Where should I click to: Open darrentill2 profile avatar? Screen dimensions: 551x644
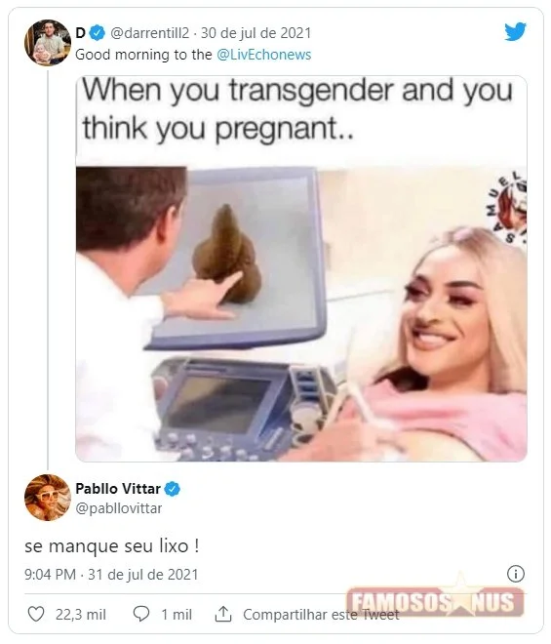pos(48,42)
